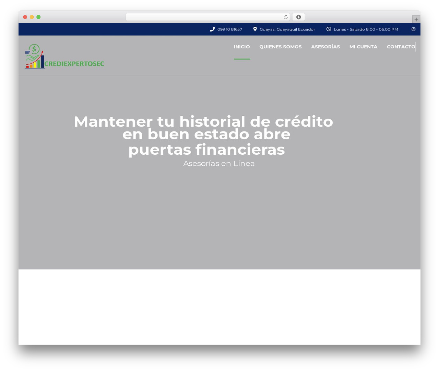Click phone number 099 10 81657
Screen dimensions: 439x371
pyautogui.click(x=230, y=29)
